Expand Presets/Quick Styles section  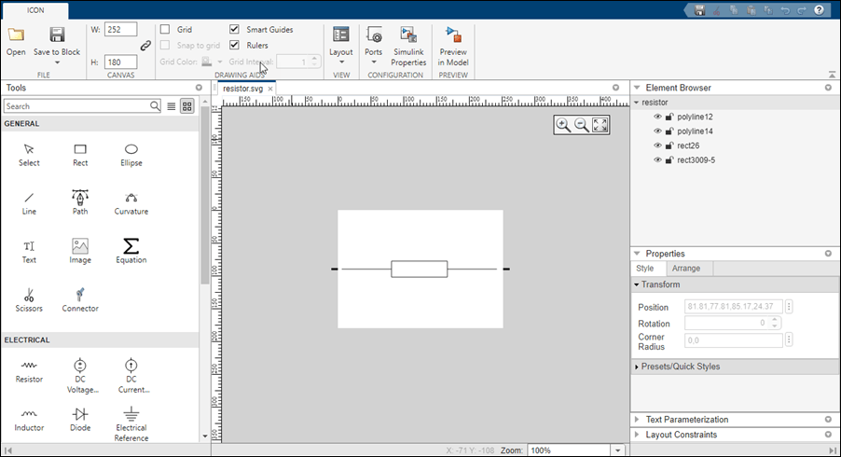[637, 367]
